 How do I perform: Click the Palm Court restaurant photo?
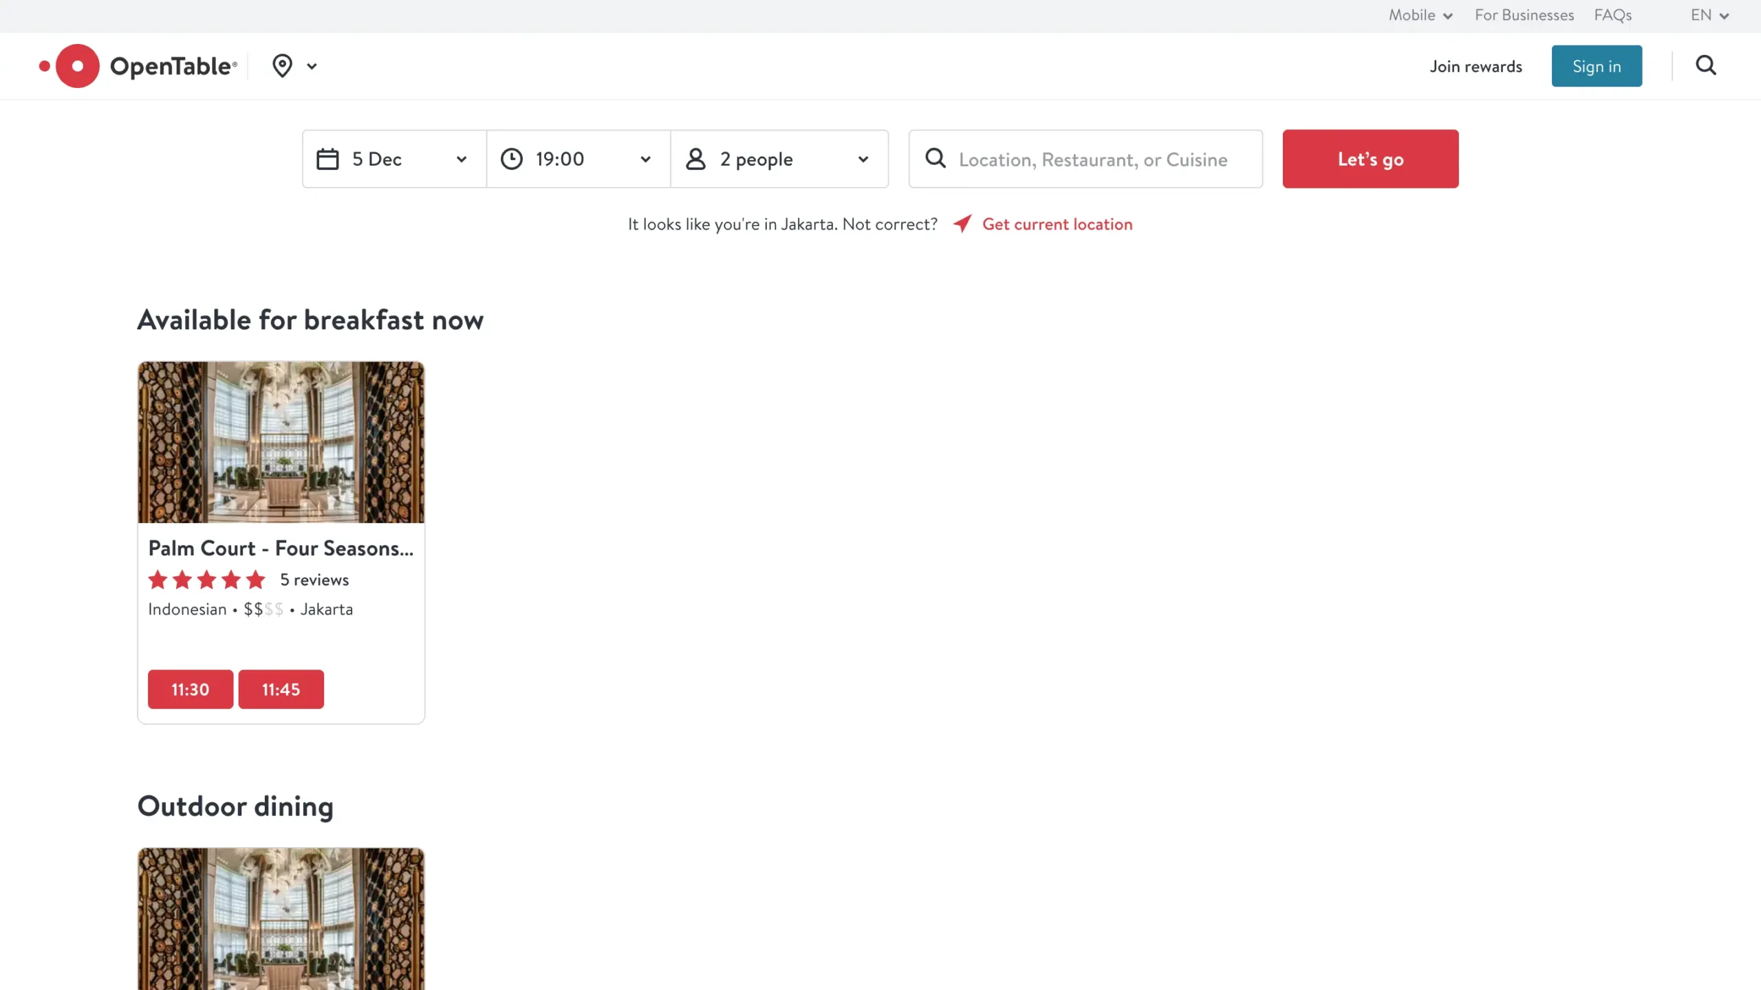click(281, 442)
